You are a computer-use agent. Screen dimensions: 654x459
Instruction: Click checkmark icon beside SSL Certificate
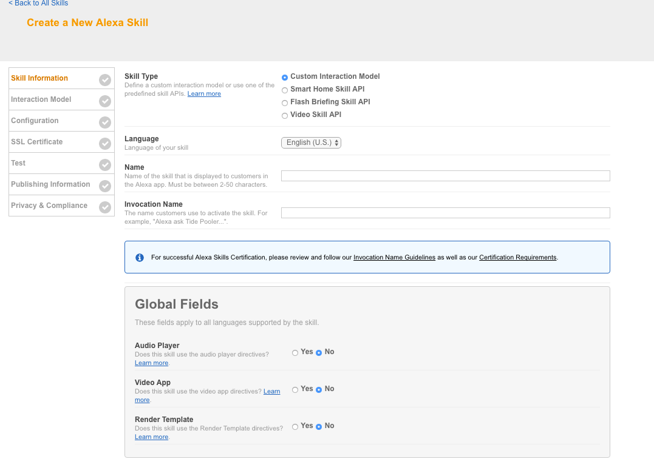105,144
